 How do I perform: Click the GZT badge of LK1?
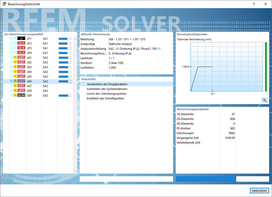pyautogui.click(x=21, y=57)
